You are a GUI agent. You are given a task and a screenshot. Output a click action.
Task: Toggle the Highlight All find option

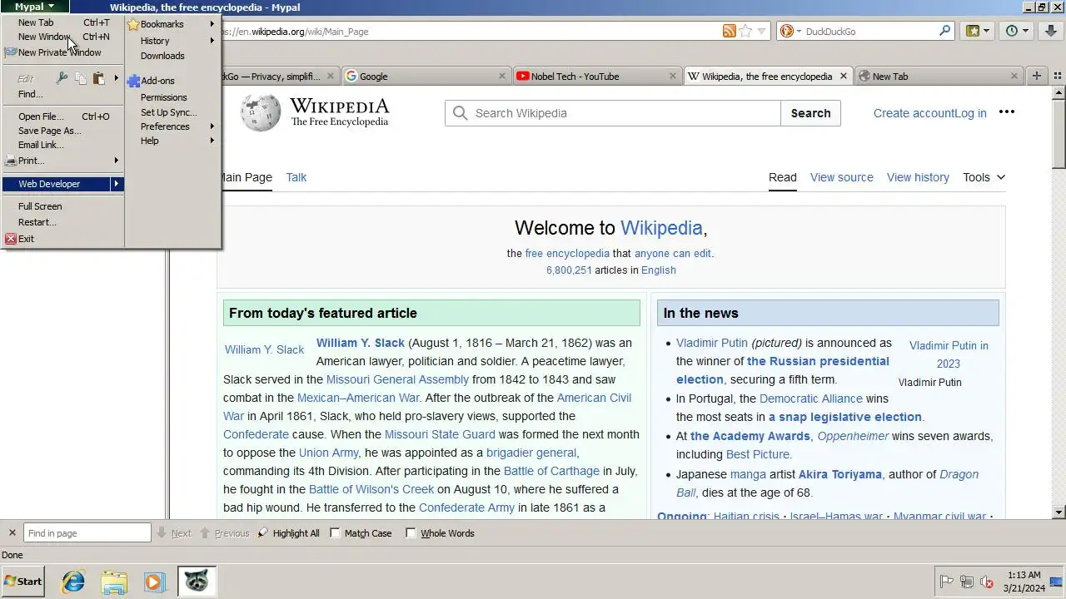click(288, 533)
